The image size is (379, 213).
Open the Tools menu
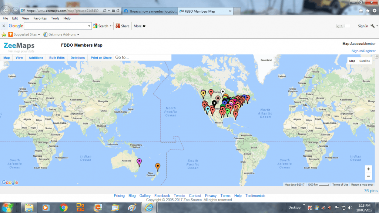click(x=55, y=18)
